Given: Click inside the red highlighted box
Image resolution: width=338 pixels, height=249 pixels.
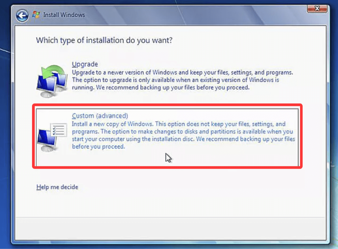Looking at the screenshot, I should (169, 135).
